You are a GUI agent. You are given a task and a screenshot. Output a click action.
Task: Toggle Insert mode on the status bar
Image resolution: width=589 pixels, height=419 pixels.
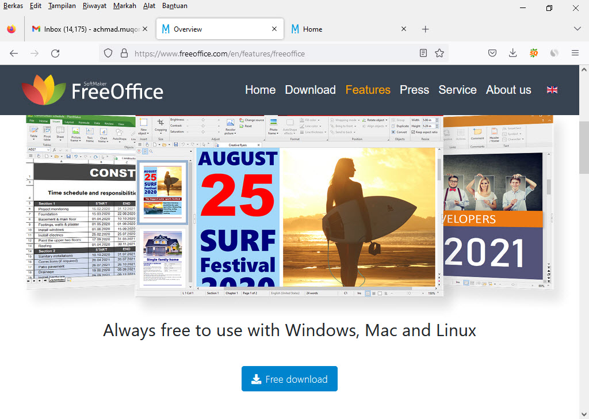[359, 294]
